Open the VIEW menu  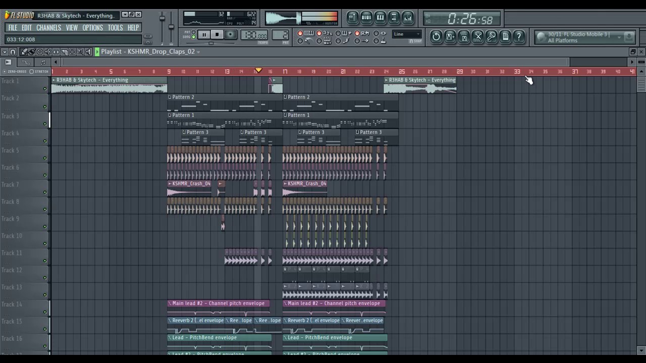click(x=72, y=28)
